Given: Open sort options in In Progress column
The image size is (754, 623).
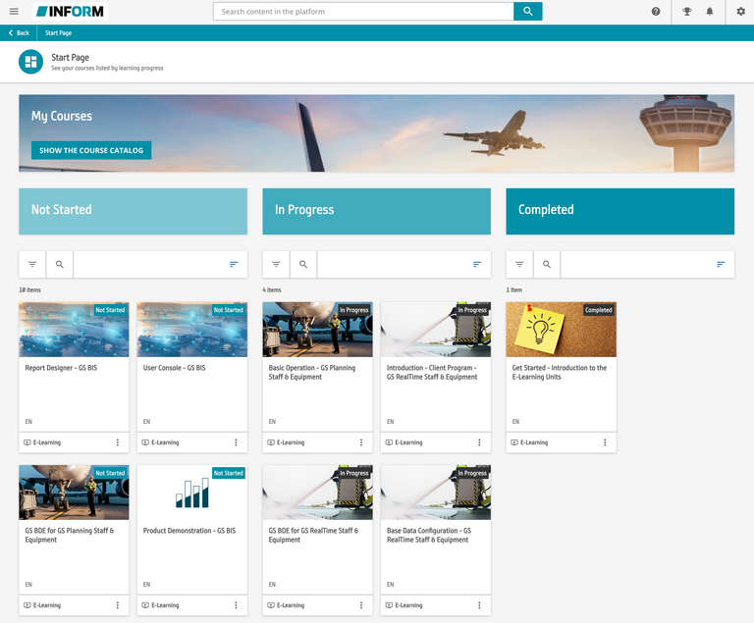Looking at the screenshot, I should [x=477, y=264].
